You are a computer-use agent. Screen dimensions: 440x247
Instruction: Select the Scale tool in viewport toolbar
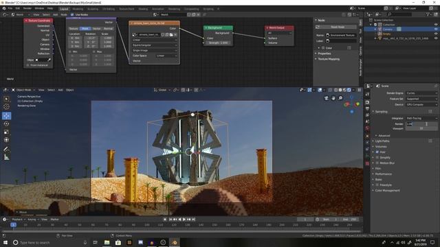coord(6,132)
